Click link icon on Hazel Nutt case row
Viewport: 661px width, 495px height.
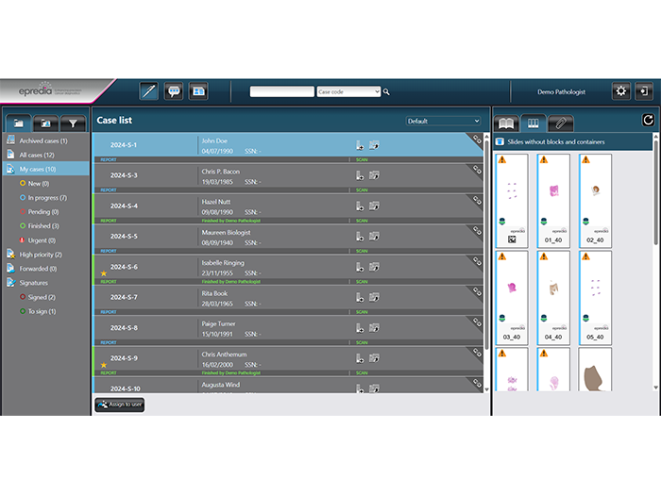point(477,200)
